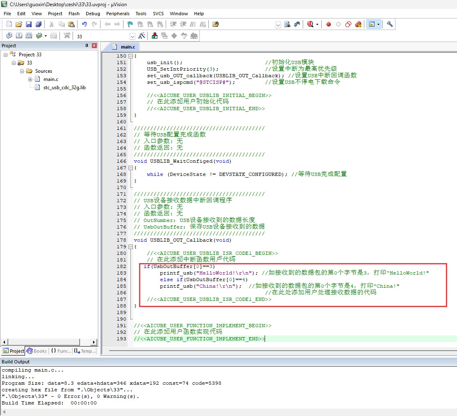Open the Flash menu
This screenshot has height=416, width=457.
74,14
